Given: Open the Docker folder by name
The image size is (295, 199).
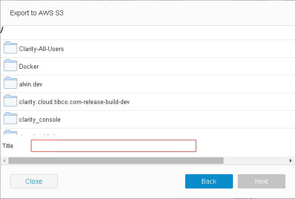Looking at the screenshot, I should (29, 66).
